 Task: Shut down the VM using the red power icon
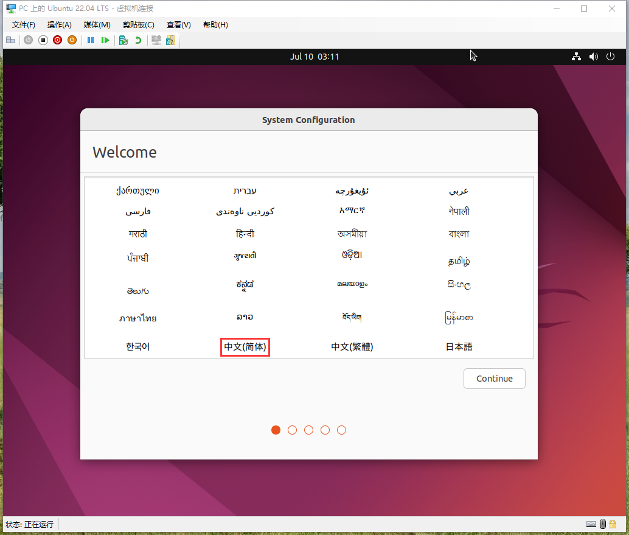[x=57, y=40]
